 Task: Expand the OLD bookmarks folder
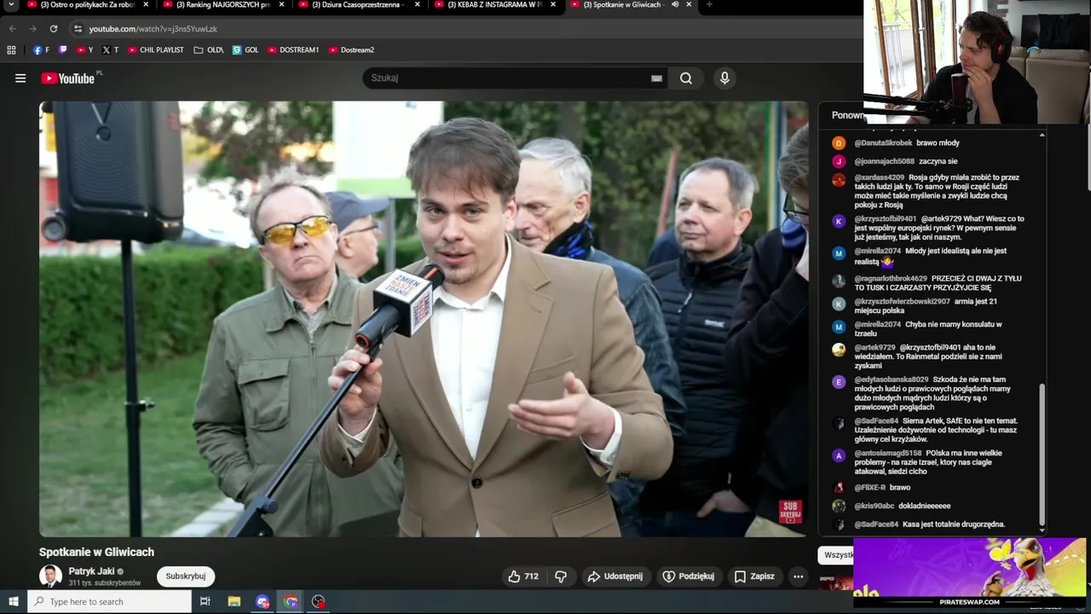(x=208, y=50)
